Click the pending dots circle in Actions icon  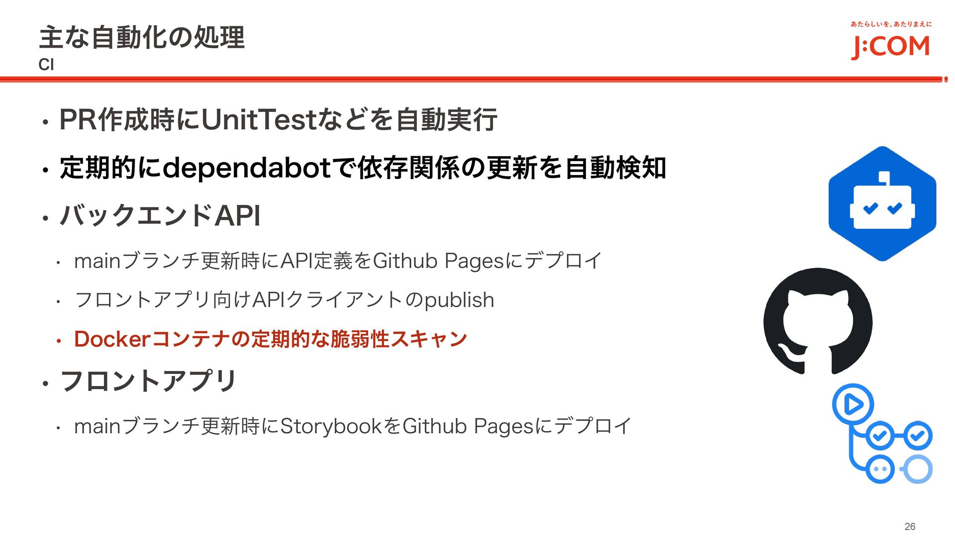click(880, 469)
